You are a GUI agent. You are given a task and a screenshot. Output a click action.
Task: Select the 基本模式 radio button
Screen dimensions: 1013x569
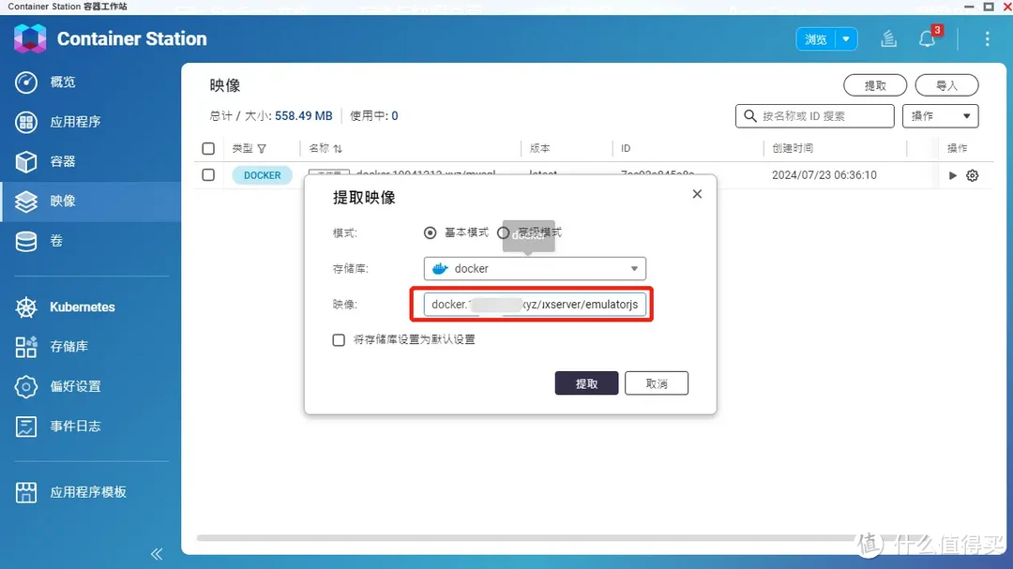[x=430, y=232]
